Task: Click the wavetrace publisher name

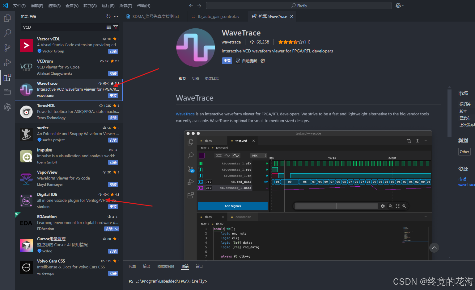Action: (231, 42)
